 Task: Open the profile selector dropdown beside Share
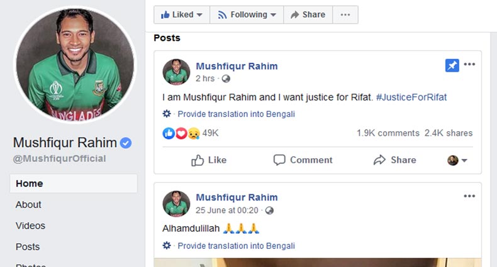tap(457, 160)
